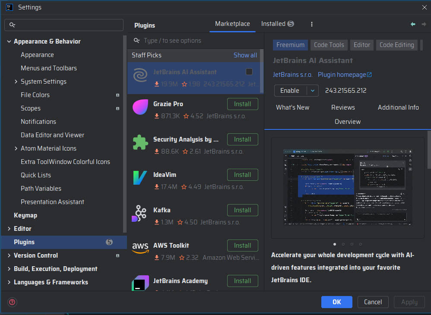This screenshot has height=315, width=431.
Task: Select the second screenshot carousel dot
Action: point(343,244)
